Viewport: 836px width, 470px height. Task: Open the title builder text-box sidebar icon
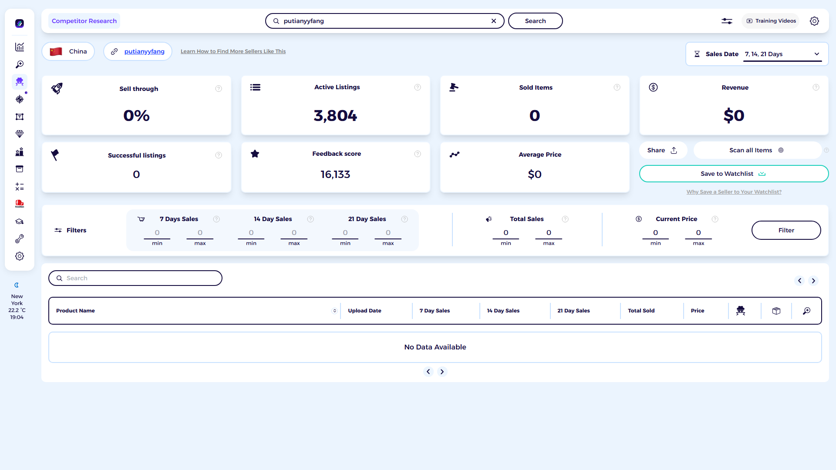coord(20,117)
